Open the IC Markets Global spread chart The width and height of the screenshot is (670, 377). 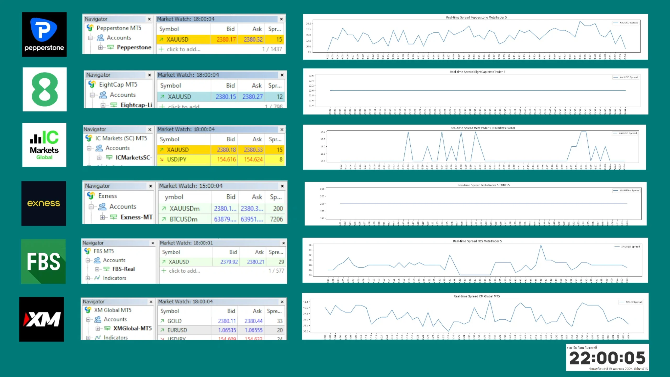(474, 147)
